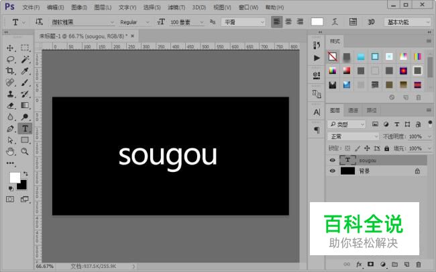Open the 图像(I) menu

[79, 7]
